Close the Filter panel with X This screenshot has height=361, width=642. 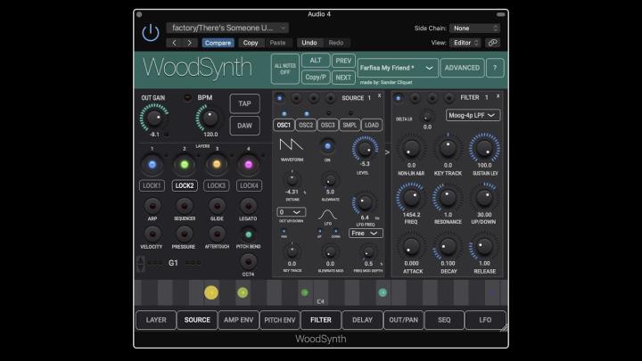(498, 95)
